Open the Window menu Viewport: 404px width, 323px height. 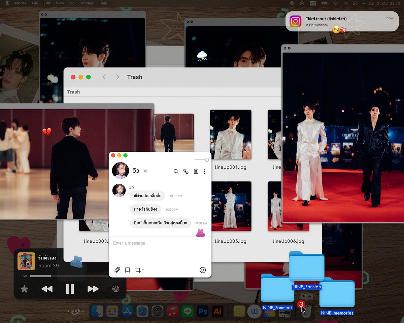pos(87,3)
